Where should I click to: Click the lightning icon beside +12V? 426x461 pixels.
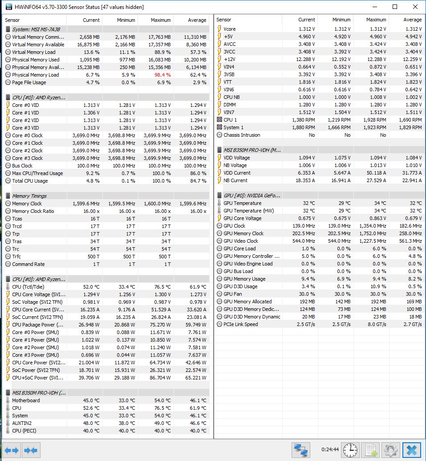[219, 59]
